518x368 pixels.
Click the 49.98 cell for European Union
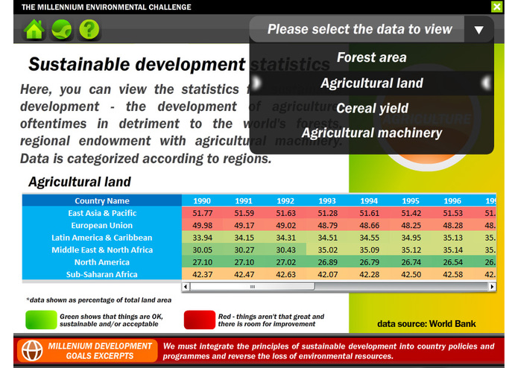pyautogui.click(x=203, y=226)
